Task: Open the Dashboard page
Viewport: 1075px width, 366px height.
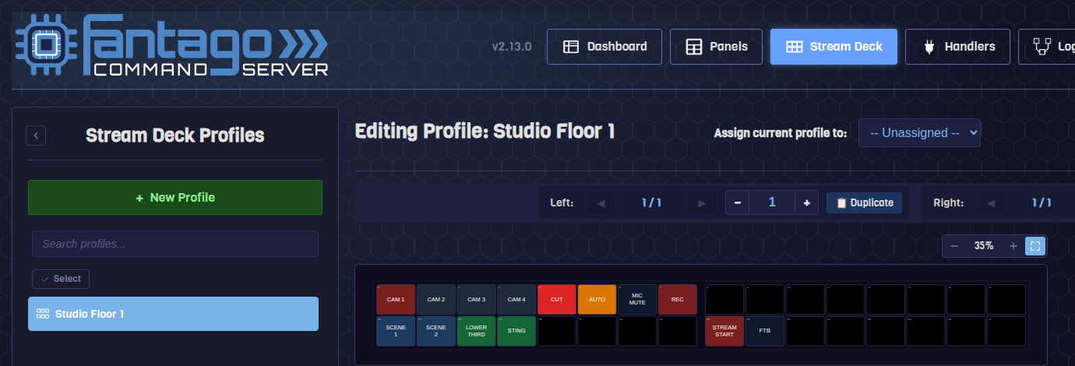Action: 604,47
